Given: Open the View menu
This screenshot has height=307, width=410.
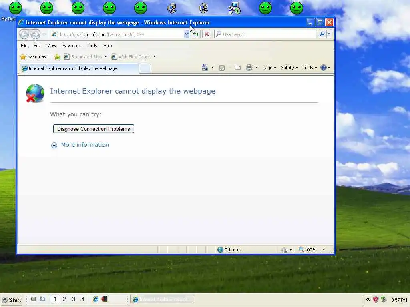Looking at the screenshot, I should 52,46.
